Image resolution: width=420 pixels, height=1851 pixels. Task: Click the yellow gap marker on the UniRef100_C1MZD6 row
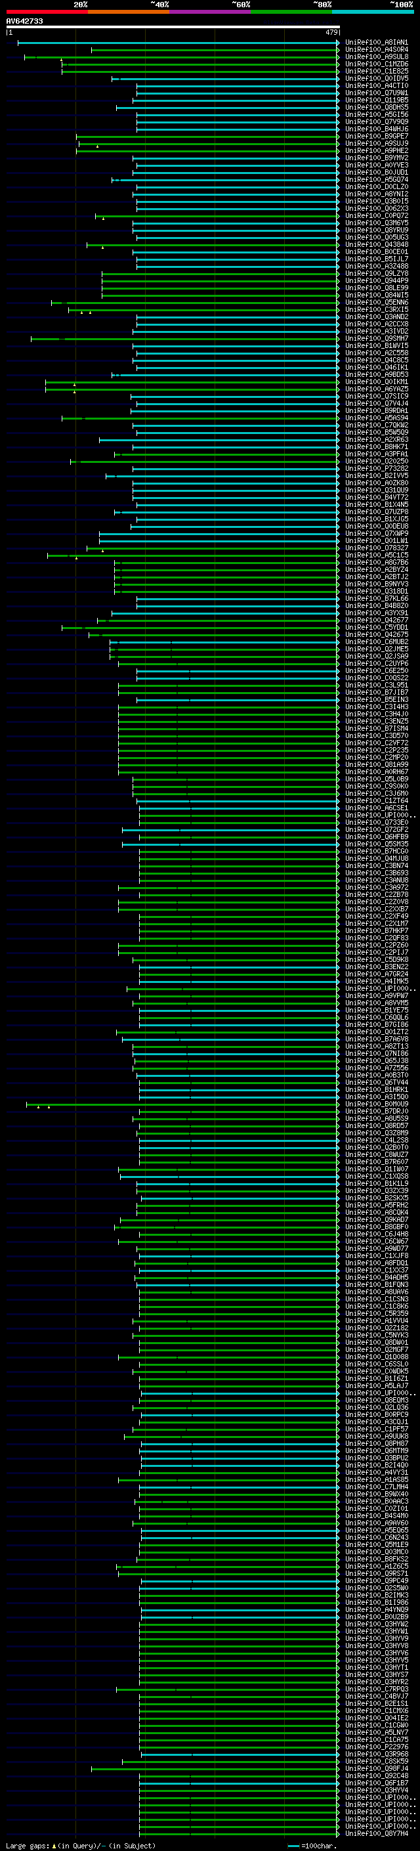point(62,60)
